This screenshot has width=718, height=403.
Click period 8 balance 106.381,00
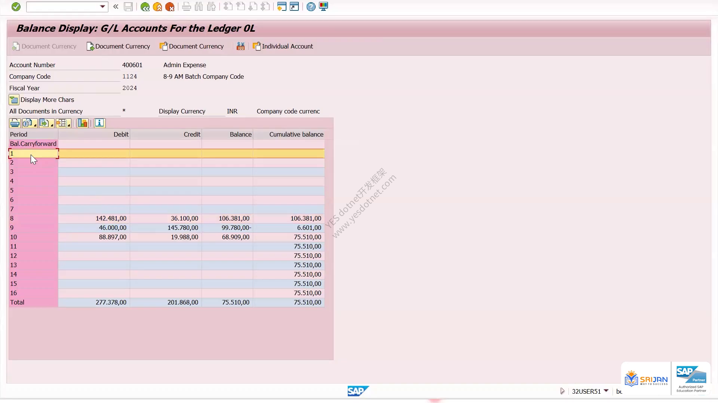click(x=234, y=218)
